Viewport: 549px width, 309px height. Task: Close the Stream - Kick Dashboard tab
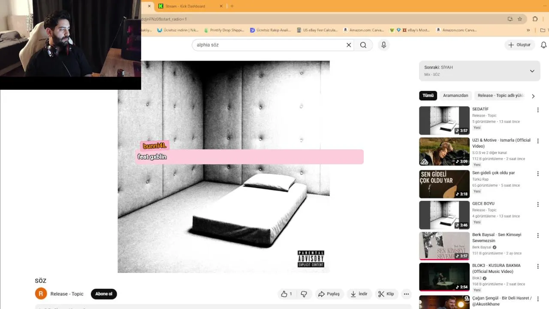[x=221, y=6]
